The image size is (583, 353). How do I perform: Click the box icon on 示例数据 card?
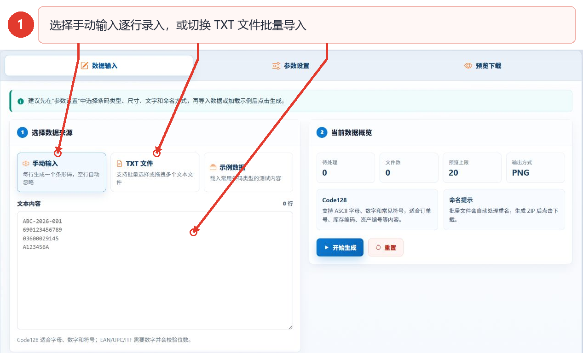[x=213, y=167]
